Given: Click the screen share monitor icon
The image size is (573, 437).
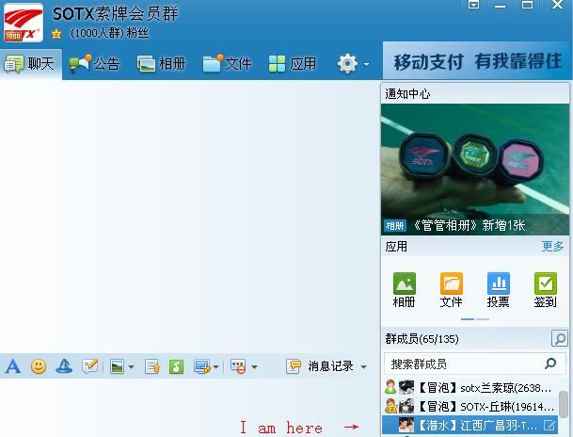Looking at the screenshot, I should [x=202, y=366].
